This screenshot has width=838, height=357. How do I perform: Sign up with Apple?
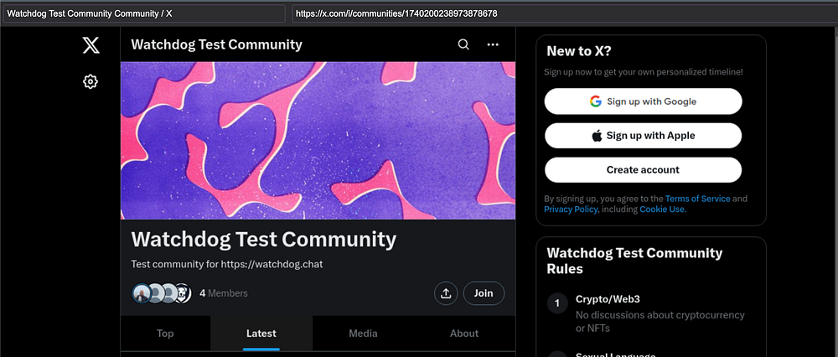(x=643, y=136)
